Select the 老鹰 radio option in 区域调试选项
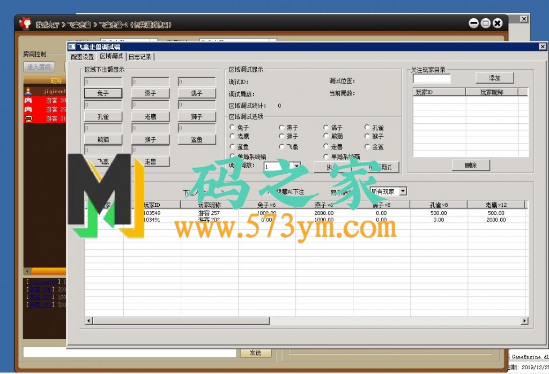 (232, 136)
